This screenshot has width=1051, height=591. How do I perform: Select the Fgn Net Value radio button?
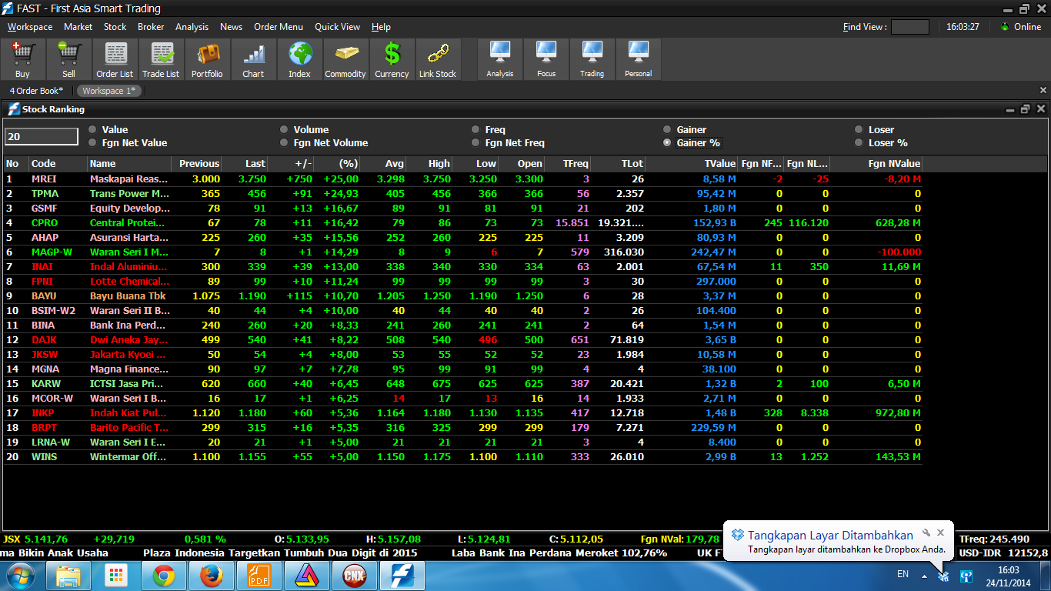(92, 142)
